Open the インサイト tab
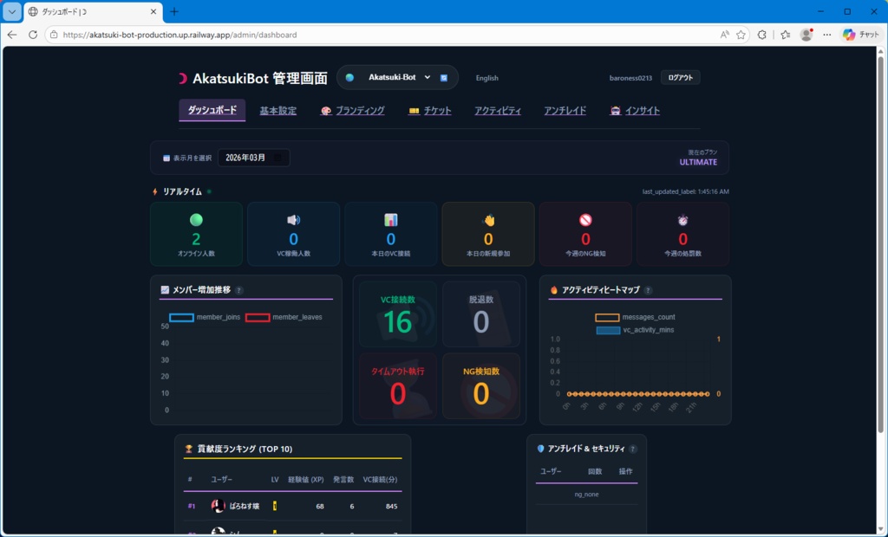 tap(641, 111)
